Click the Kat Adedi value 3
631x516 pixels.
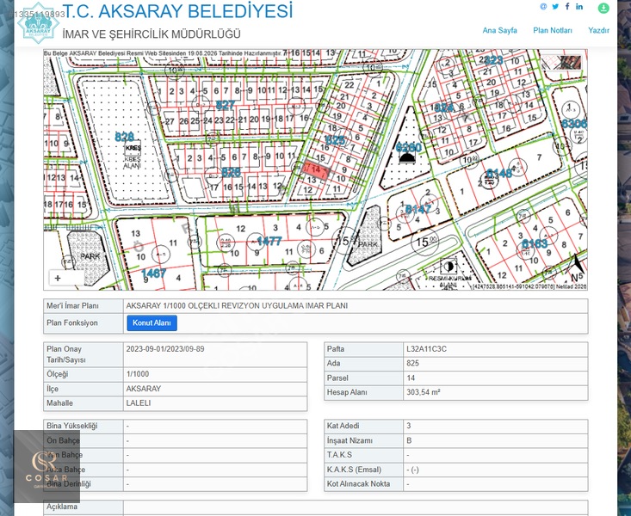click(408, 426)
